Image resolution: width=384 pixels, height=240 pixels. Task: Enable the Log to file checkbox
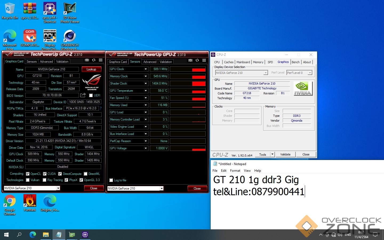pos(111,180)
